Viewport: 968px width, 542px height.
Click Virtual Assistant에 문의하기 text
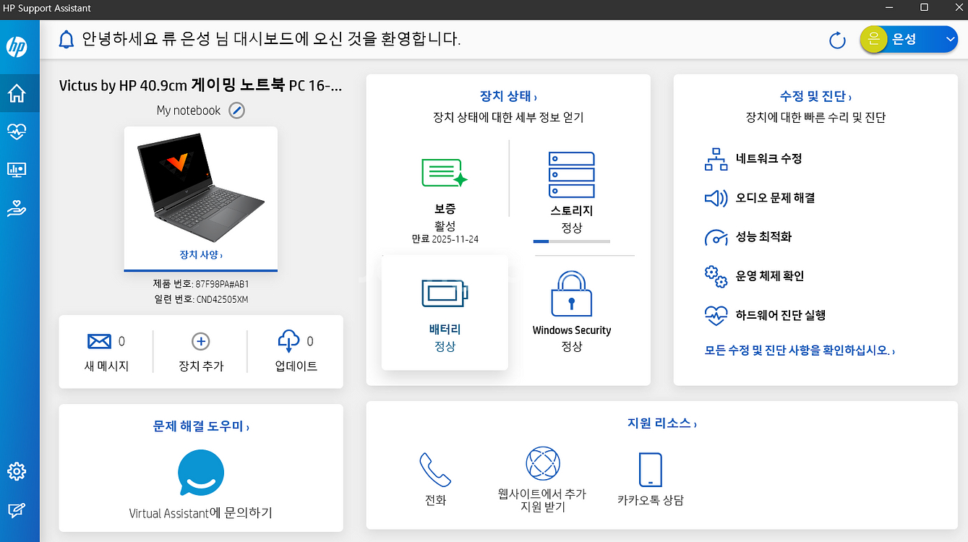tap(200, 514)
